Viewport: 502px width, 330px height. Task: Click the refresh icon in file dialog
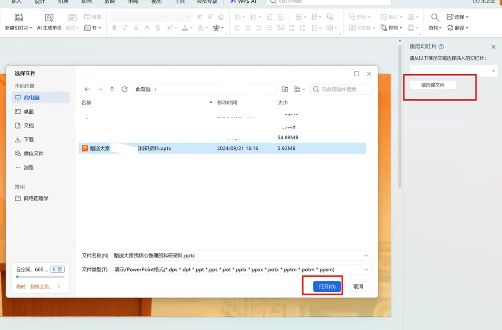(x=125, y=89)
